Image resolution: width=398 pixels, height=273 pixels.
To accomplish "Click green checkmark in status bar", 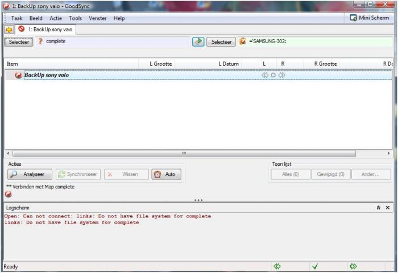I will 315,266.
